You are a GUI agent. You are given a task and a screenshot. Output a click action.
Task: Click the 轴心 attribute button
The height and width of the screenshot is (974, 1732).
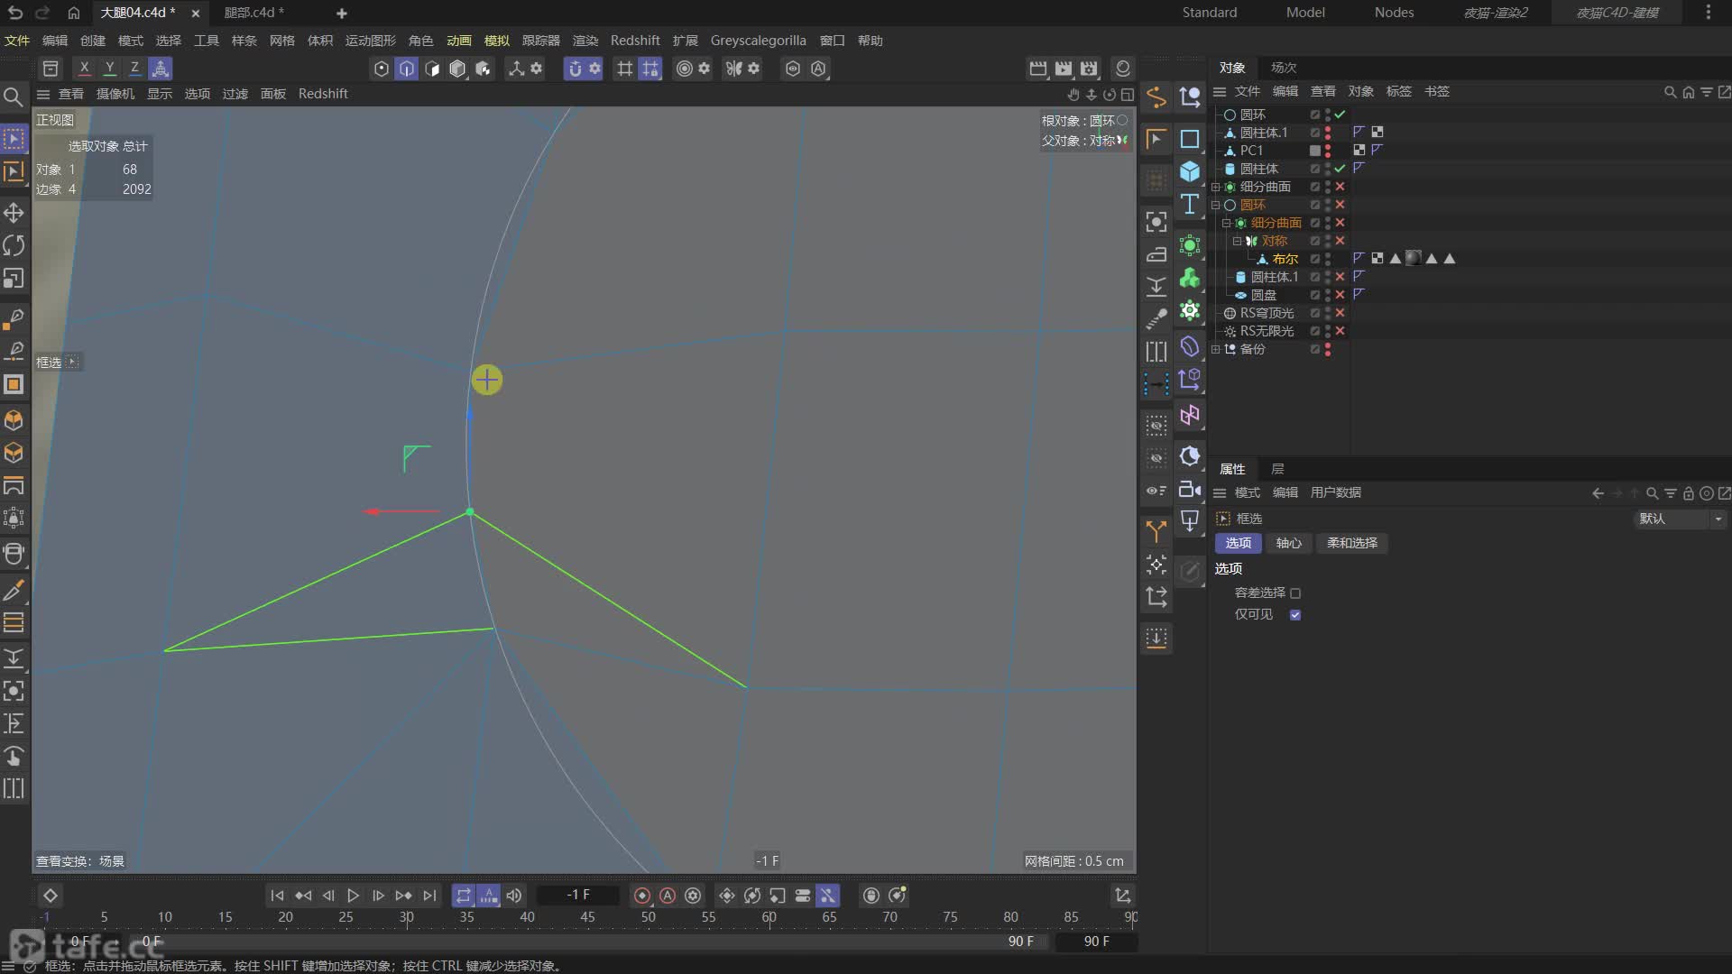[x=1288, y=543]
